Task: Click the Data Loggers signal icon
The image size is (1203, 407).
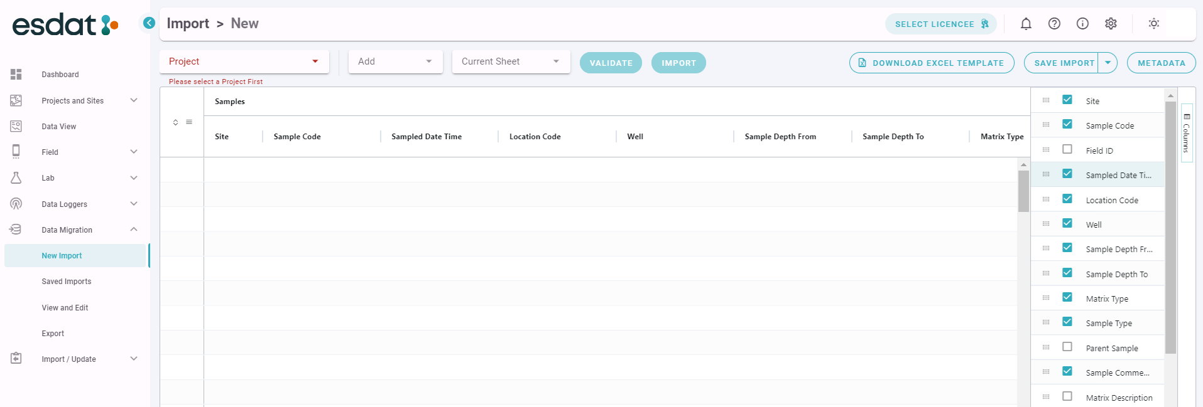Action: coord(16,204)
